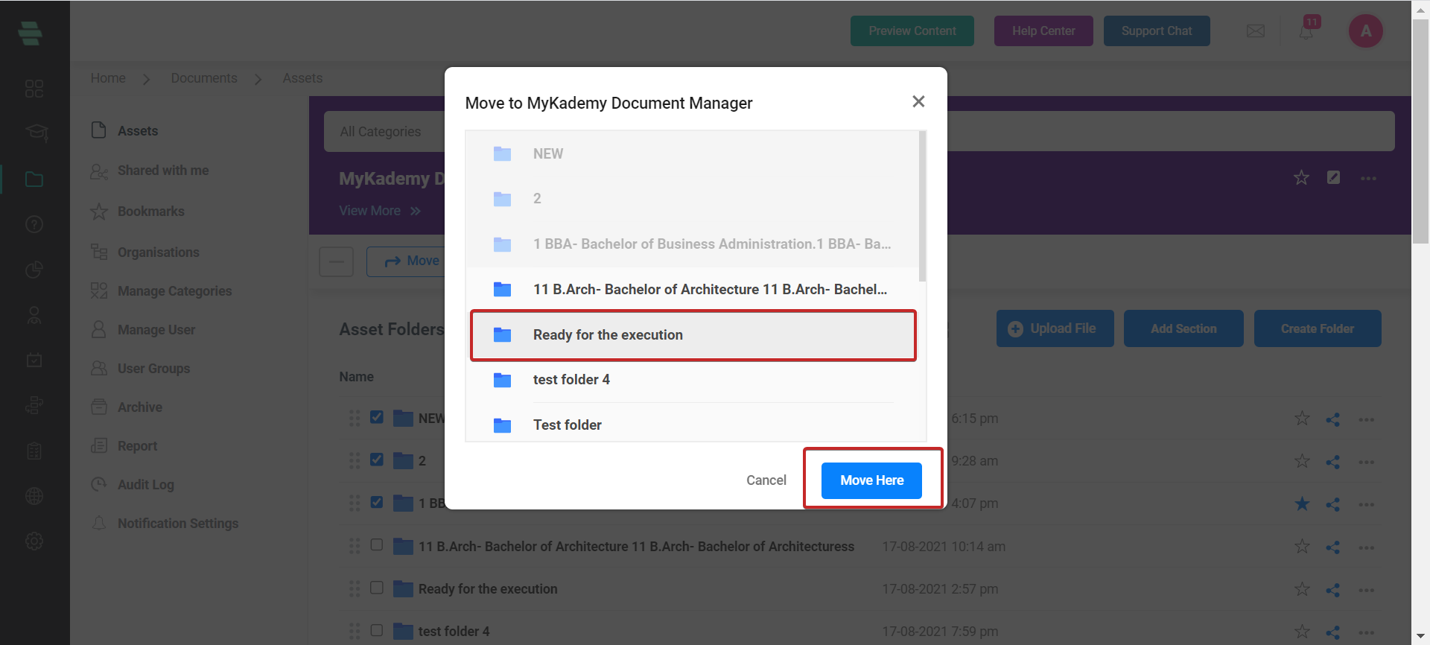Click the Move Here button
The width and height of the screenshot is (1430, 645).
871,480
